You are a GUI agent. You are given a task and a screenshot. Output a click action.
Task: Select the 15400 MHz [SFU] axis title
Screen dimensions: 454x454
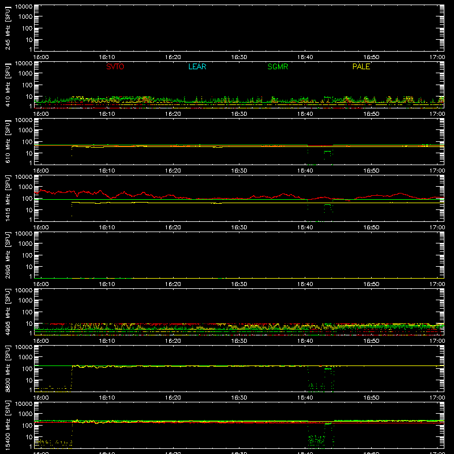8,425
